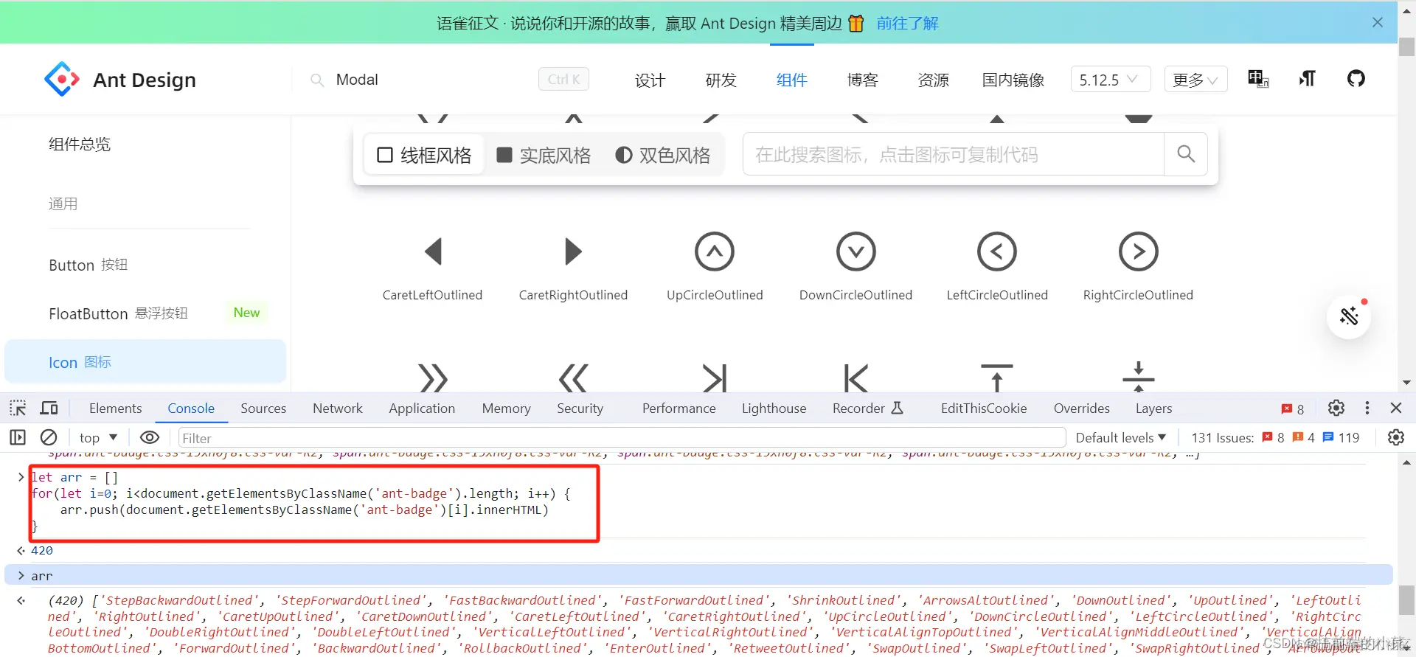The image size is (1416, 657).
Task: Open the floating theme editor button
Action: tap(1349, 316)
